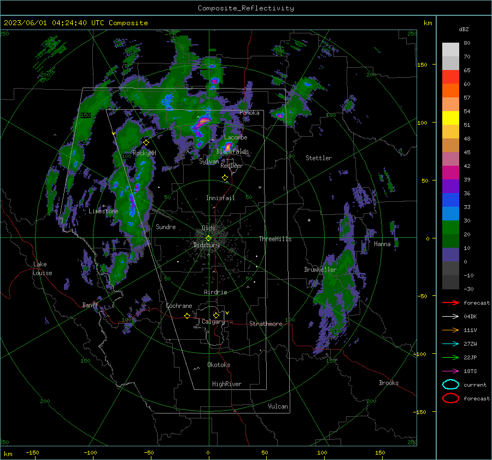This screenshot has height=460, width=492.
Task: Click the 18TS legend label
Action: point(470,371)
